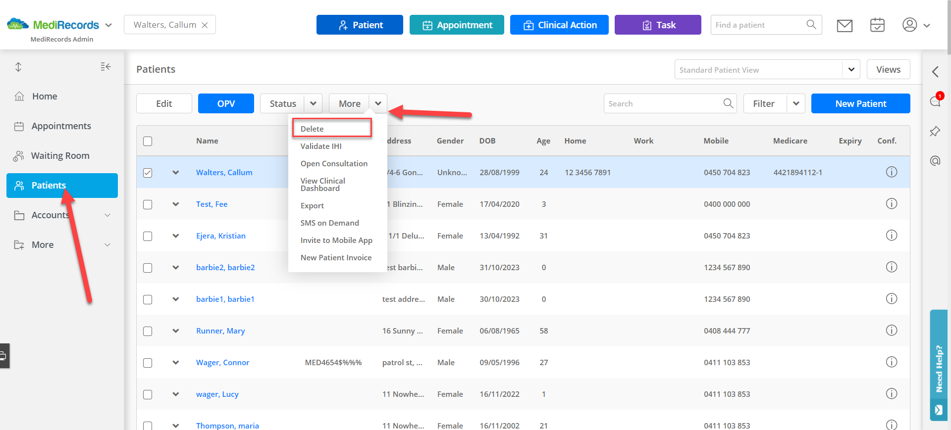This screenshot has width=951, height=430.
Task: Click the OPV button
Action: point(226,103)
